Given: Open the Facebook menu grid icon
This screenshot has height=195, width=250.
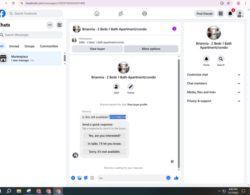Looking at the screenshot, I should pos(220,13).
